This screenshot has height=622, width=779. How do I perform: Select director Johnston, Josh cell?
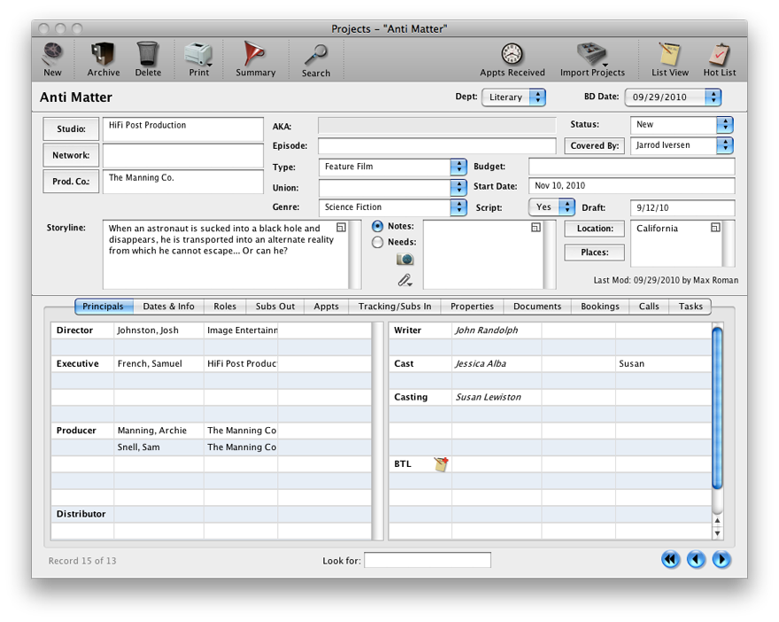[159, 330]
